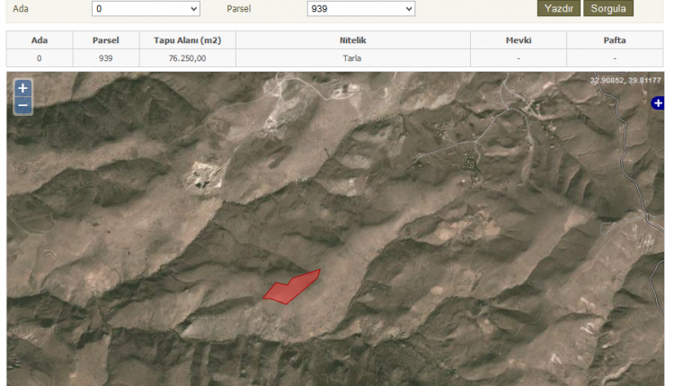Viewport: 674px width, 386px height.
Task: Click the 939 cell in the table
Action: click(106, 57)
